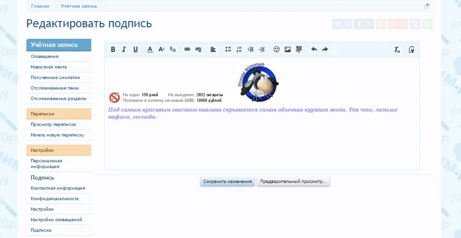Open Контактная информация in the sidebar
Image resolution: width=461 pixels, height=238 pixels.
coord(59,188)
